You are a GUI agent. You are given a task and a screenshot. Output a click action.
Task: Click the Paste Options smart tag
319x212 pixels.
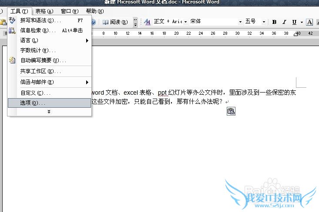click(231, 111)
